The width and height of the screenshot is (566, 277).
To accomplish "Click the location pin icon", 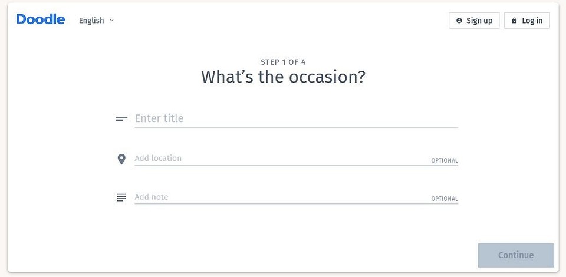I will click(121, 159).
